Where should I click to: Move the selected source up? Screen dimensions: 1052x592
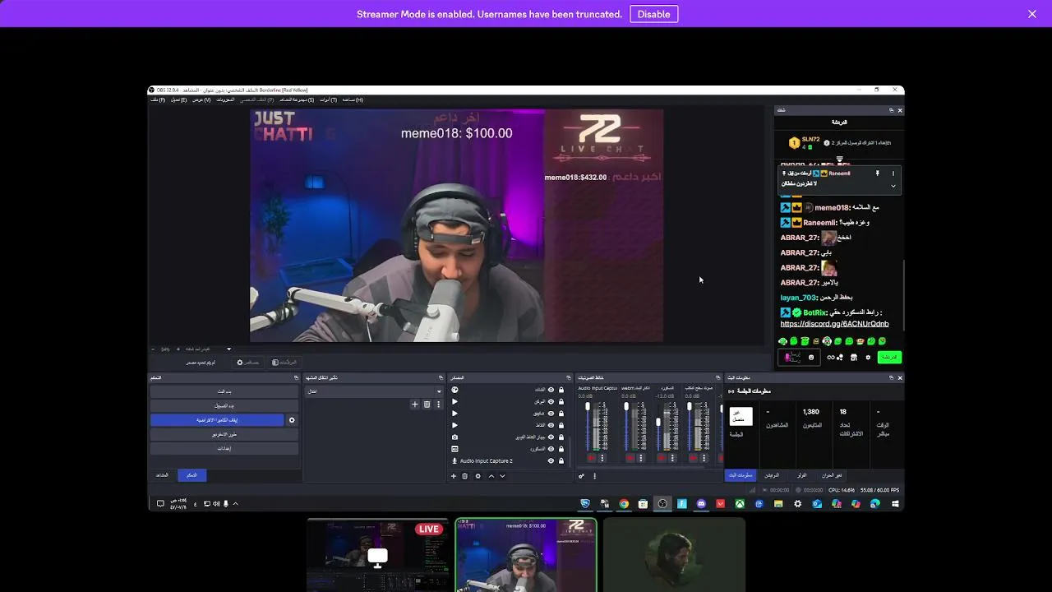tap(491, 476)
